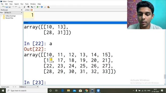This screenshot has width=166, height=93.
Task: Open the Tools menu
Action: point(27,4)
